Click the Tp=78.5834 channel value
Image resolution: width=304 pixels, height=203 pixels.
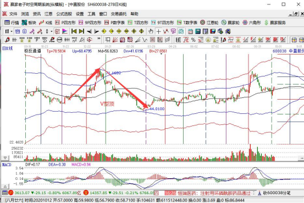56,51
